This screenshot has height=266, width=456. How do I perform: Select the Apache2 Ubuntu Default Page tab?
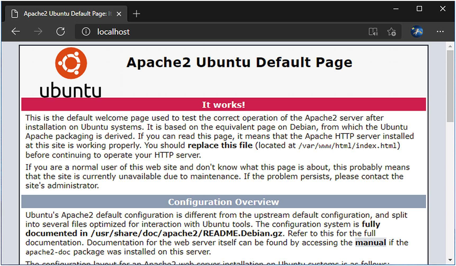click(x=66, y=14)
